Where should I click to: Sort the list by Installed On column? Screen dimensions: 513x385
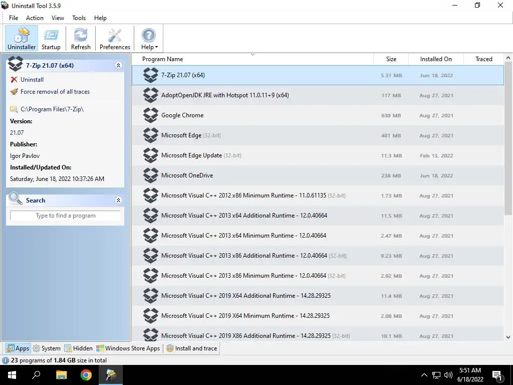click(436, 59)
